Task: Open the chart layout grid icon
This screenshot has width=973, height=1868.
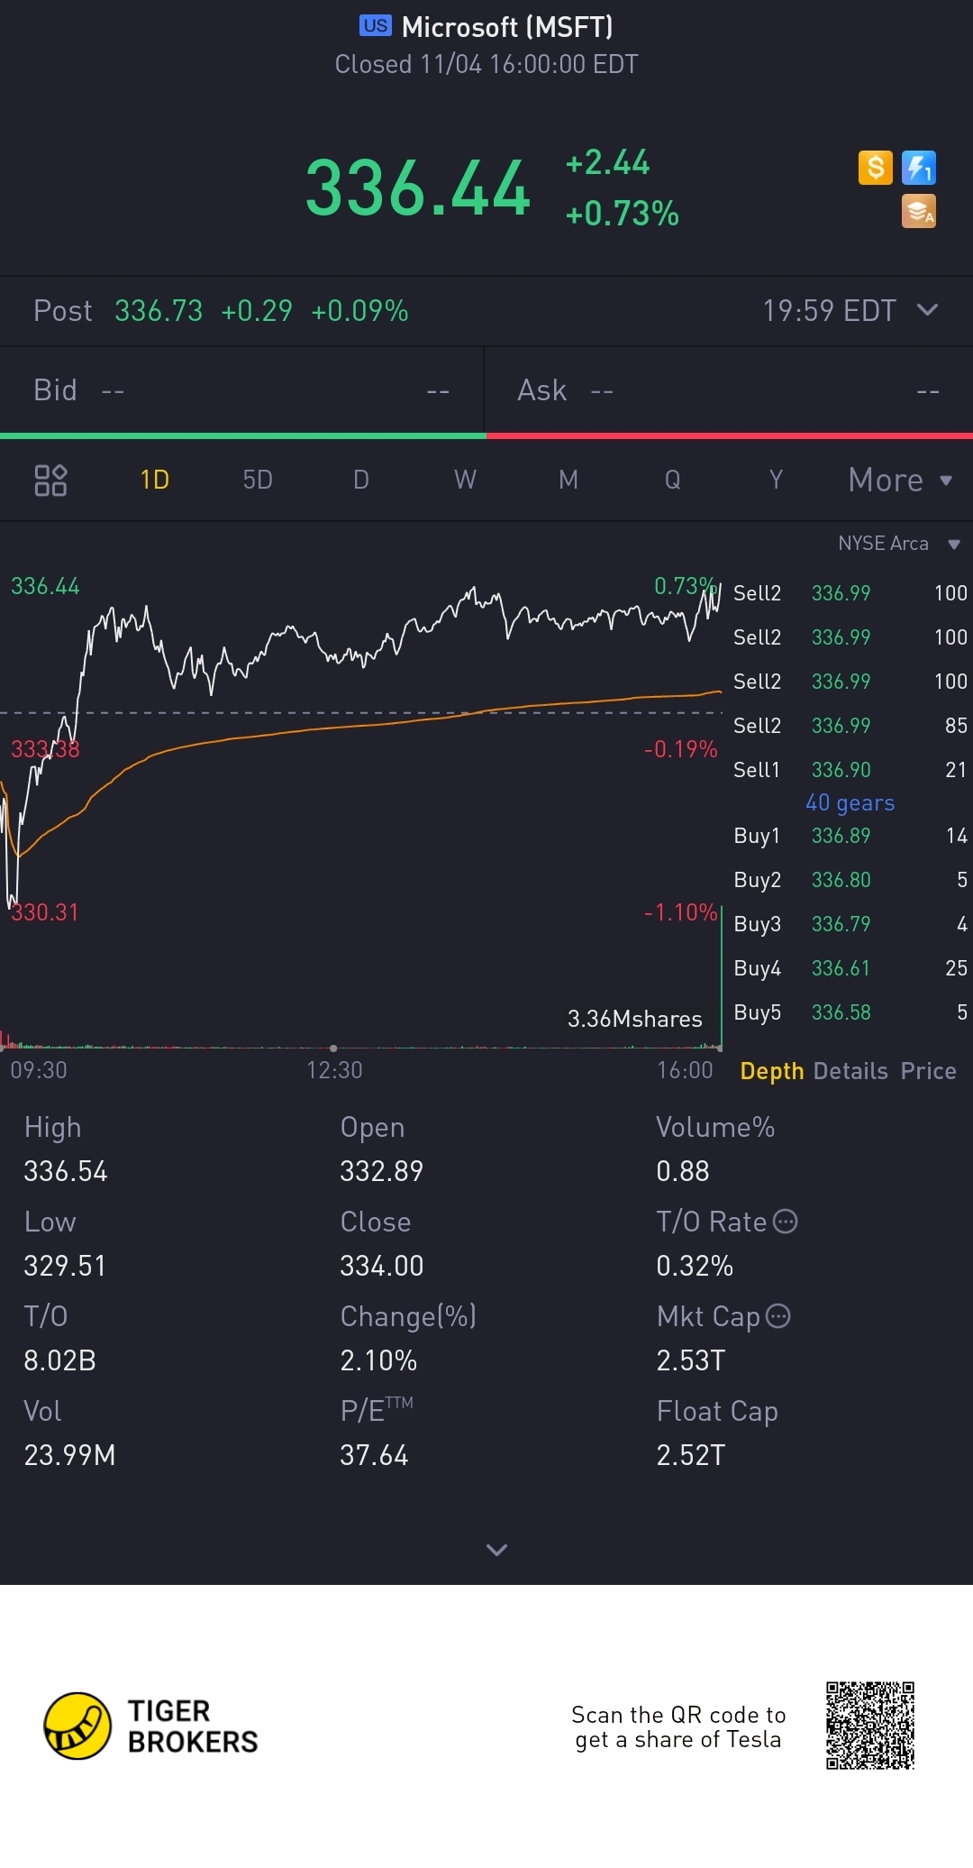Action: [x=50, y=480]
